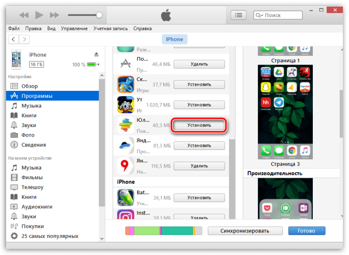Select the iPhone device tab

(174, 39)
